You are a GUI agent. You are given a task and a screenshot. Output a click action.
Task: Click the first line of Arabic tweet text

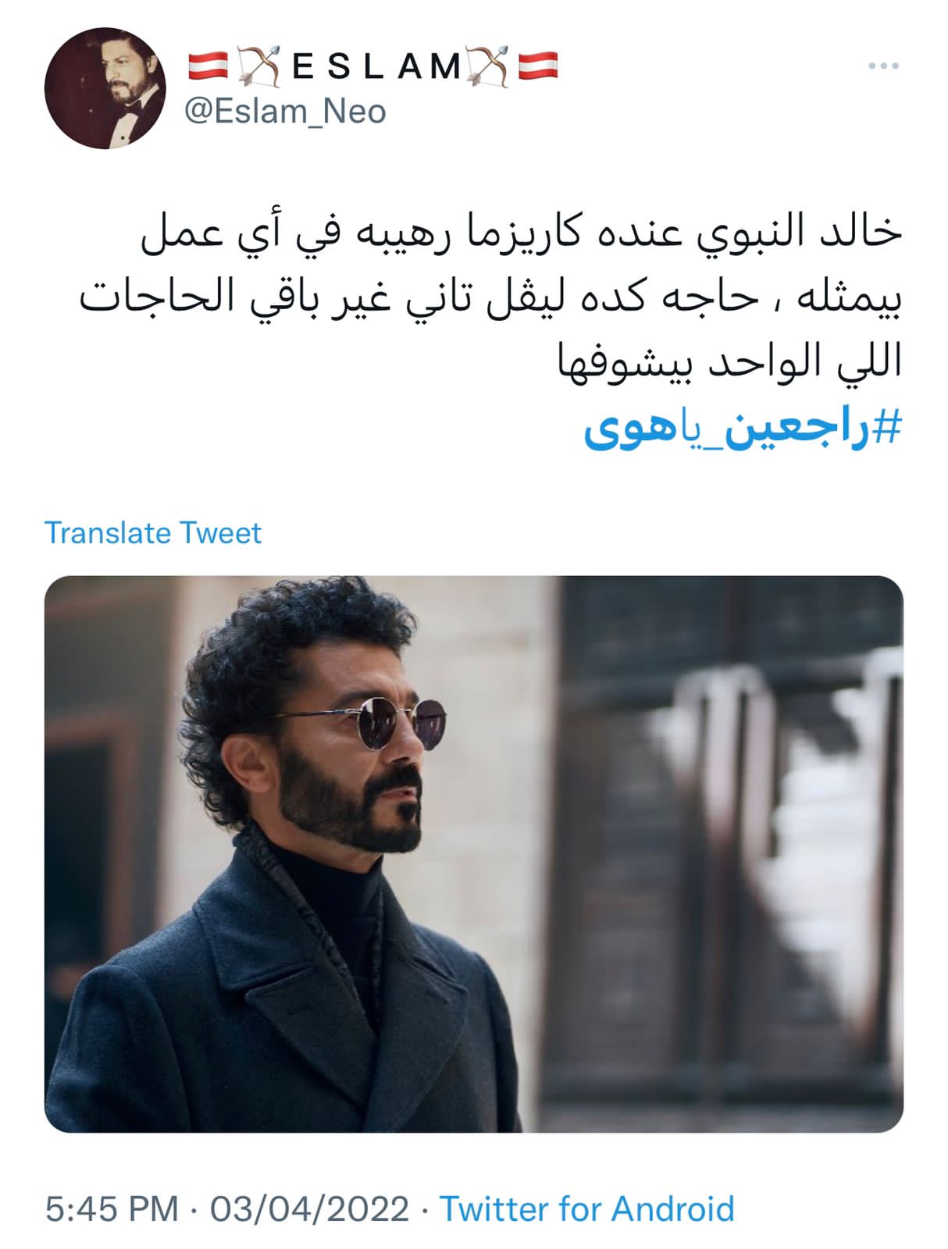point(522,233)
